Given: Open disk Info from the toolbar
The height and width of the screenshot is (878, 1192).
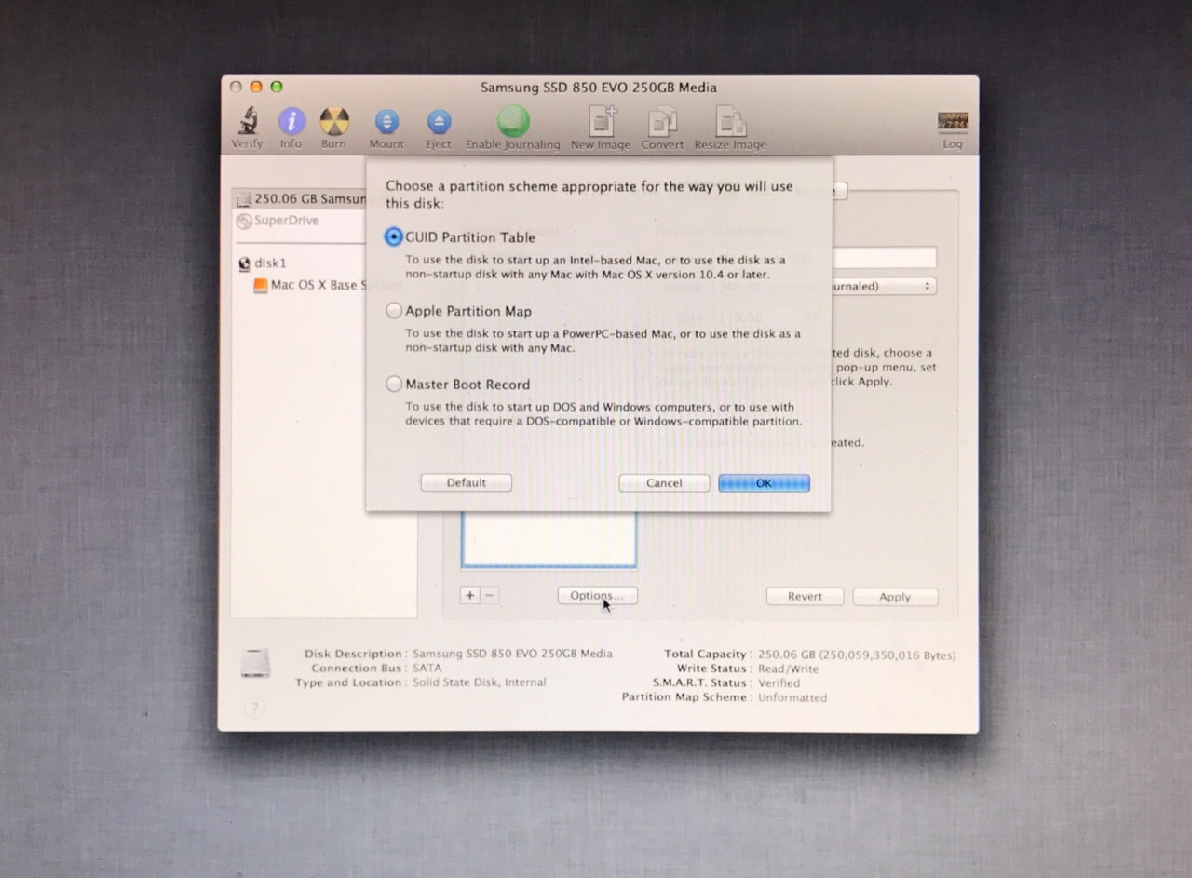Looking at the screenshot, I should click(x=291, y=122).
